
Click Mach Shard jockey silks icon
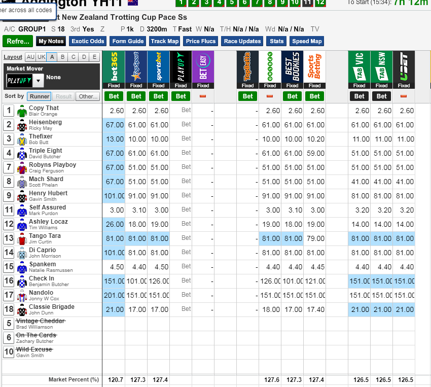[x=22, y=182]
